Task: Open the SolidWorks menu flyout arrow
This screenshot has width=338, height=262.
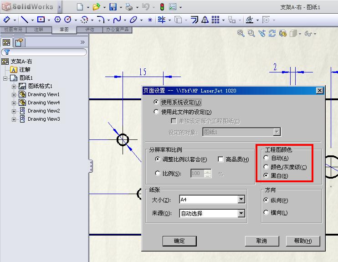Action: (60, 7)
